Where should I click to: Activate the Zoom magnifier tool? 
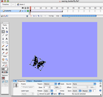tap(7, 59)
